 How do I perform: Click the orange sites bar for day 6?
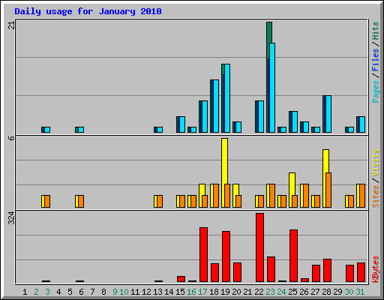coord(81,202)
